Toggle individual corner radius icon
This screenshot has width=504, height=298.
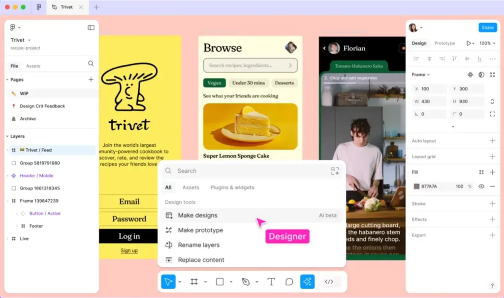click(492, 114)
